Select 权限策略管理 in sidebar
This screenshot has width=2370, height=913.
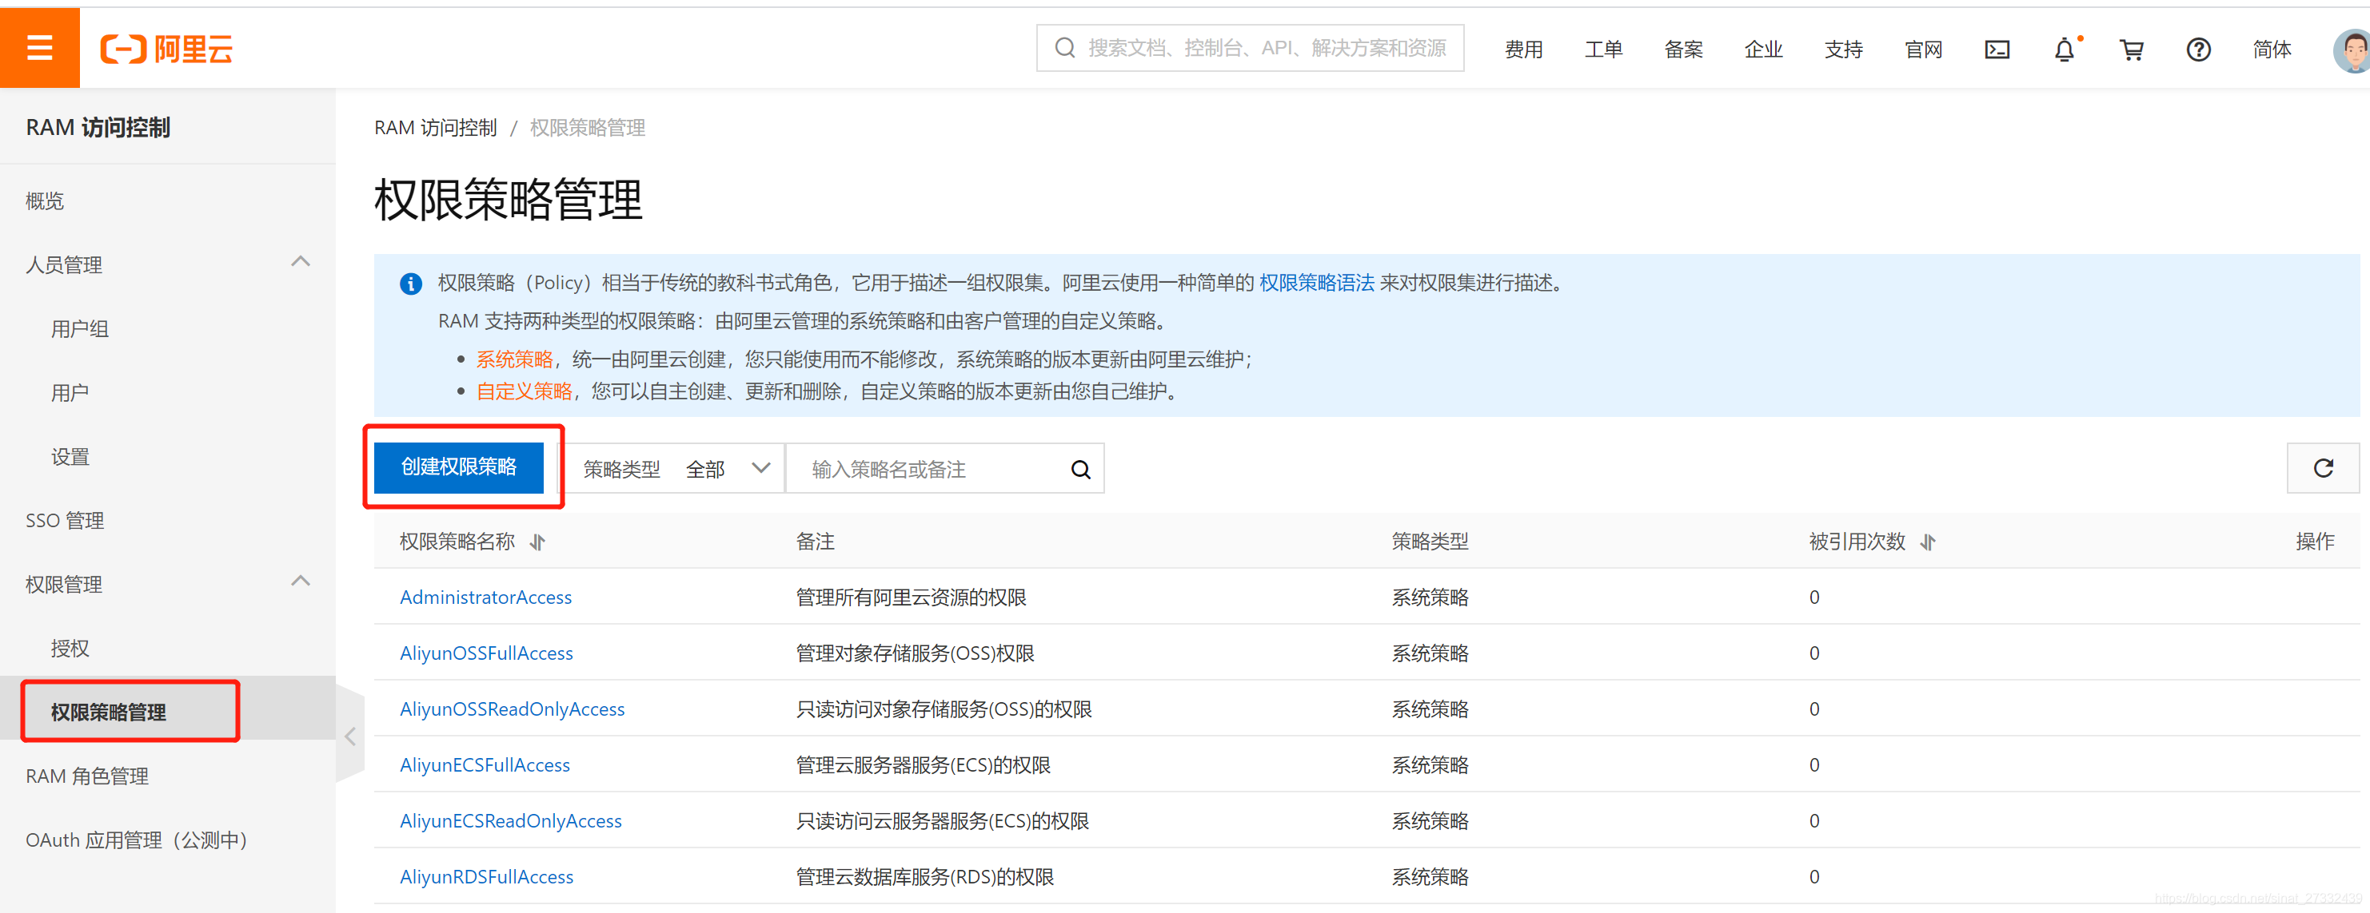(x=109, y=712)
